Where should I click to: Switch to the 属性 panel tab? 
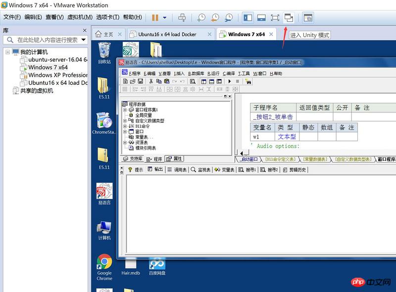(174, 159)
